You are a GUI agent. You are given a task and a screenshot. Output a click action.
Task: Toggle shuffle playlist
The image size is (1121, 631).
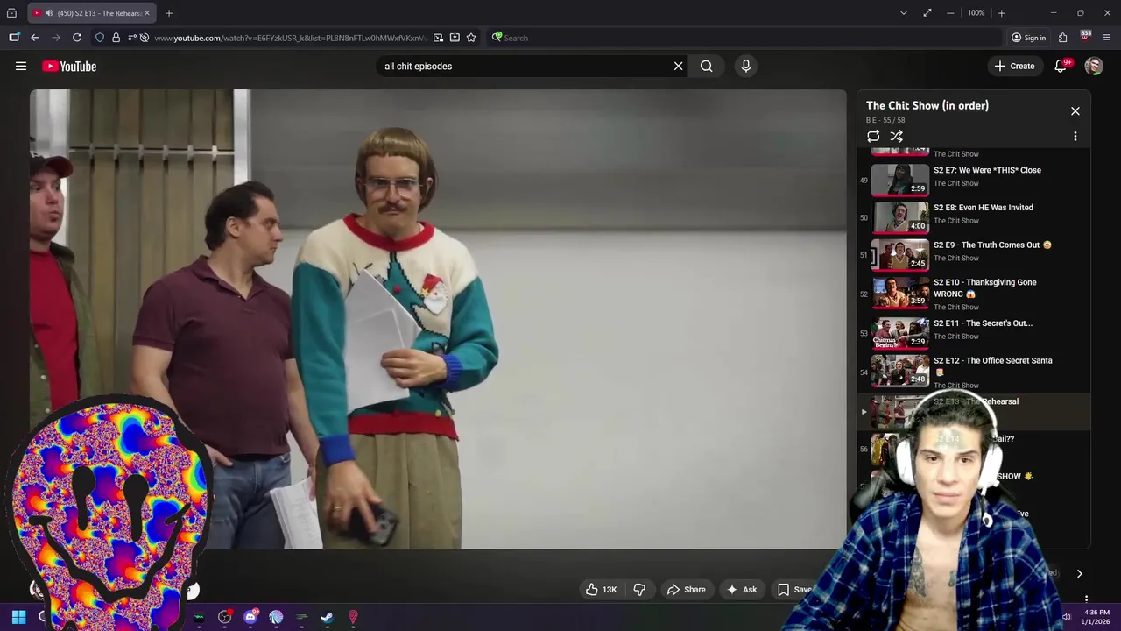point(897,136)
